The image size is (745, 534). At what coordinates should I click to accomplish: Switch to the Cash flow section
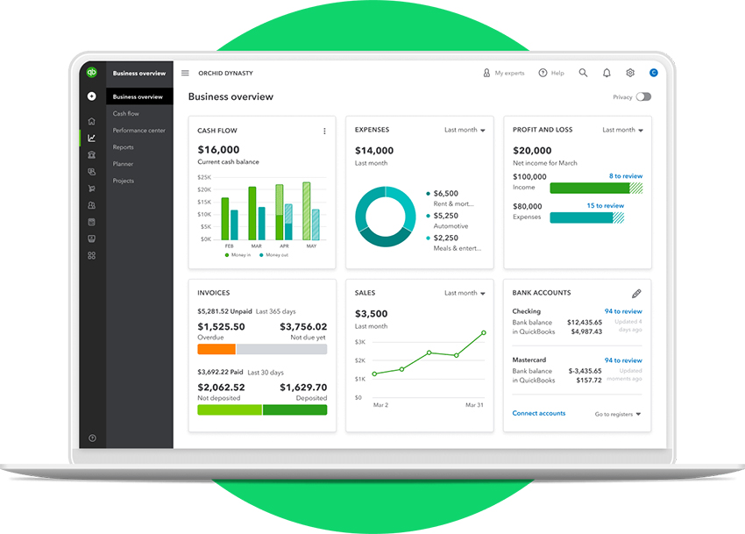125,113
